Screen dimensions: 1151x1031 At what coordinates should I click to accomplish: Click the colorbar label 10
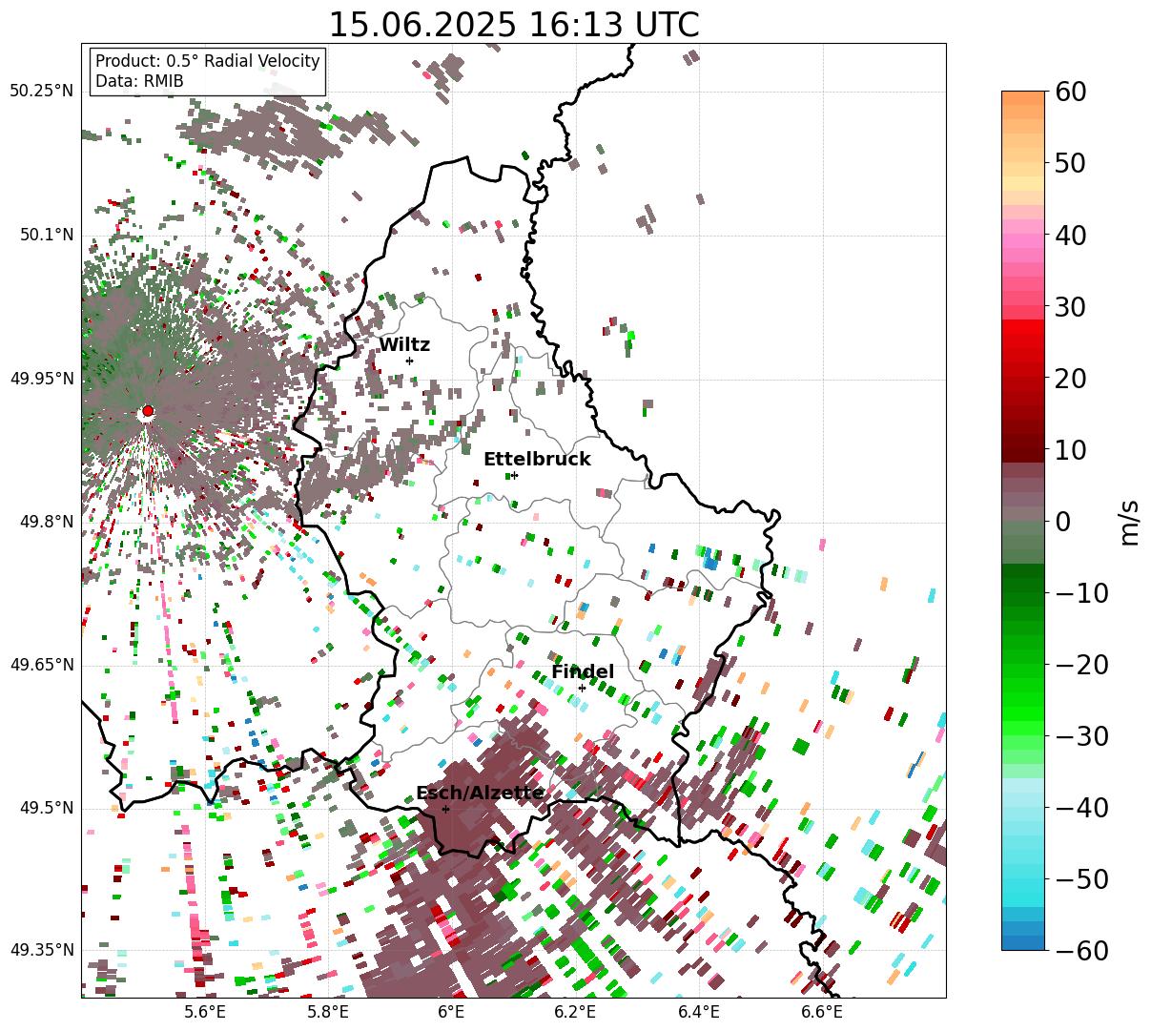point(1070,449)
